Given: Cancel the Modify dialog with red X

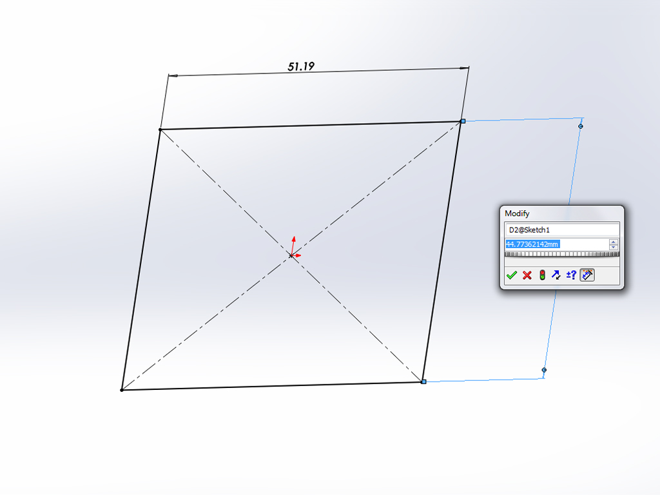Looking at the screenshot, I should coord(527,275).
